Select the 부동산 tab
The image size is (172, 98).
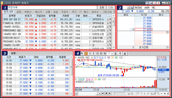28,12
